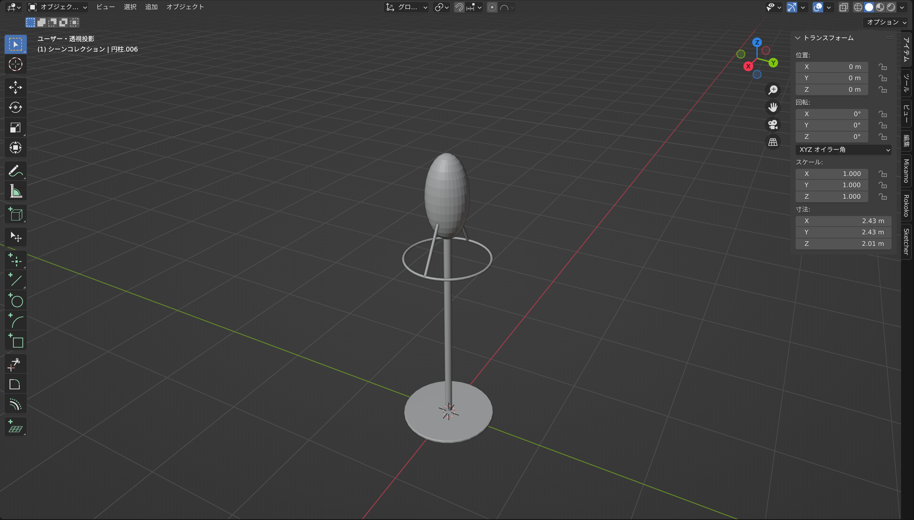
Task: Open snapping options dropdown
Action: click(x=474, y=7)
